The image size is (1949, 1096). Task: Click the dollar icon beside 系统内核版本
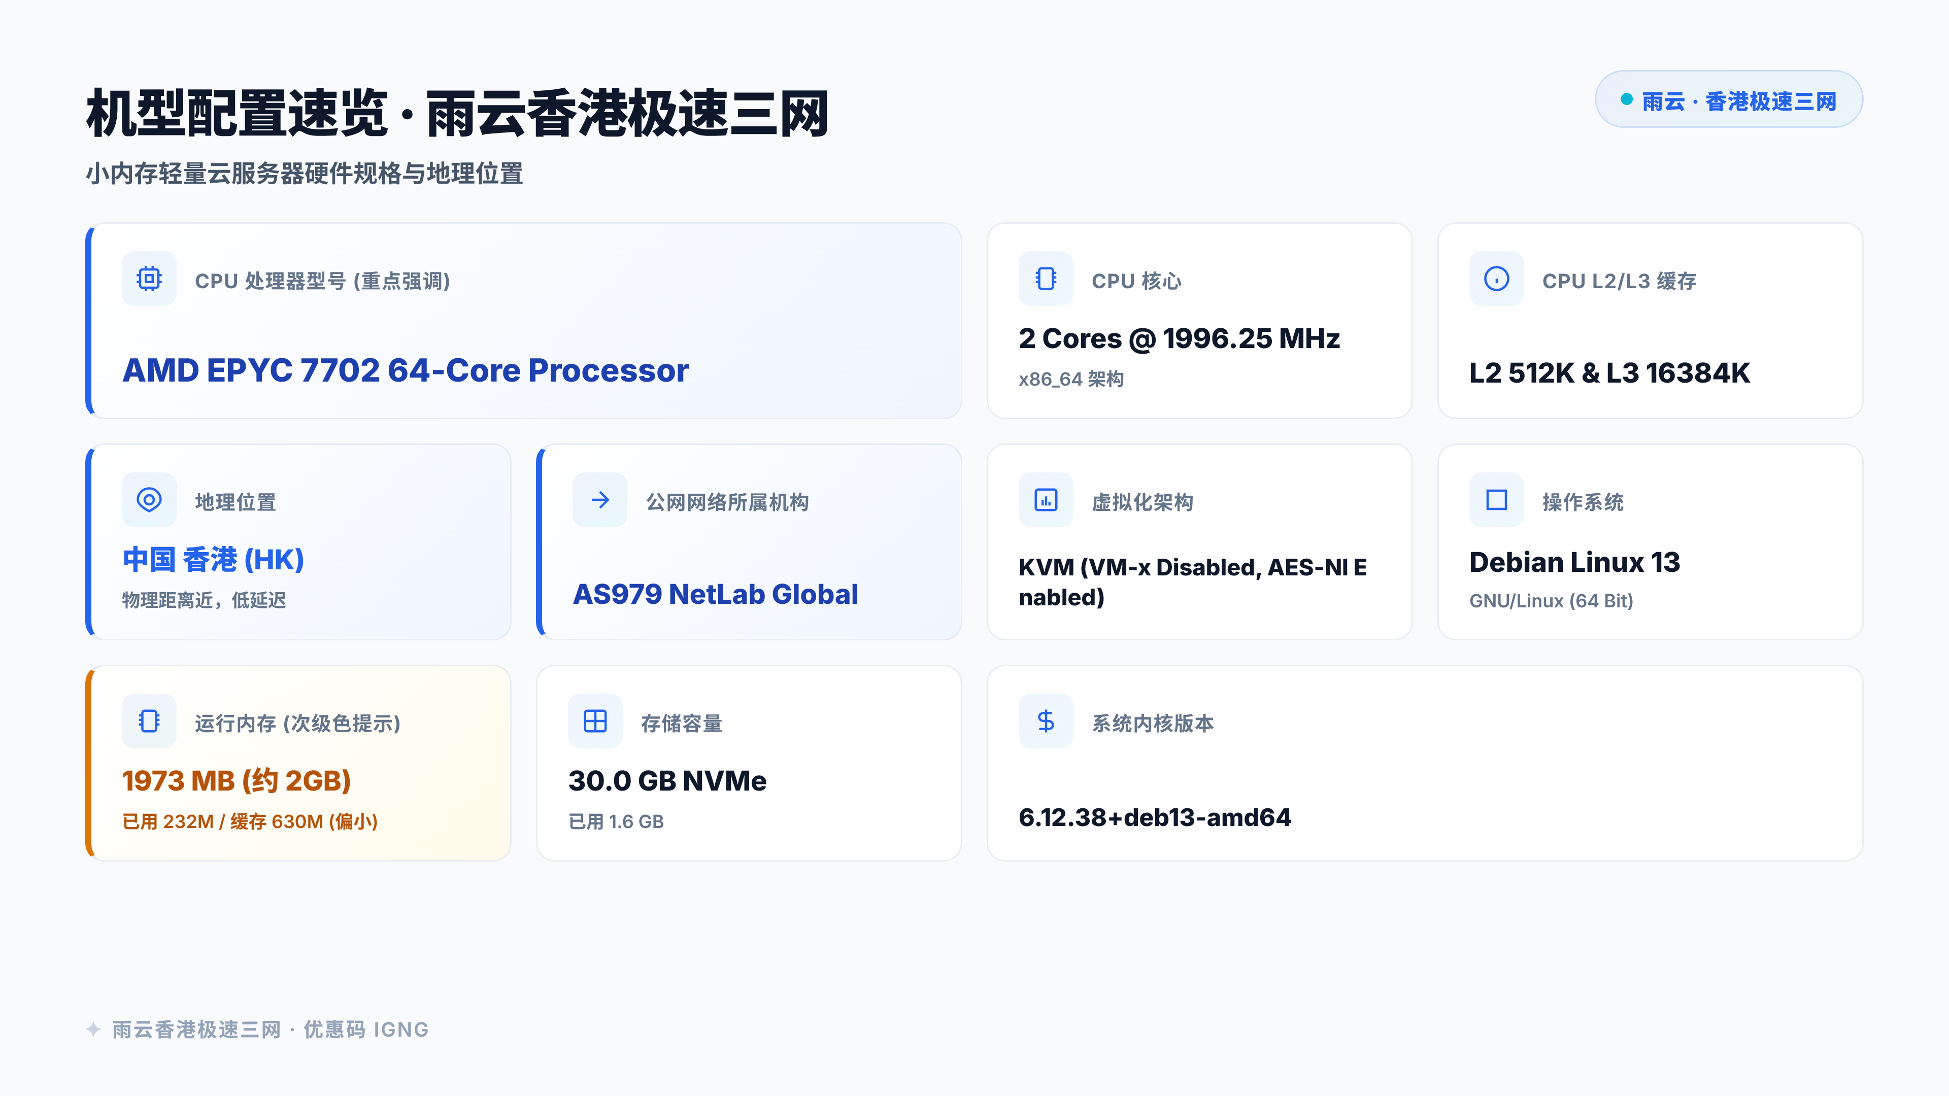tap(1046, 722)
